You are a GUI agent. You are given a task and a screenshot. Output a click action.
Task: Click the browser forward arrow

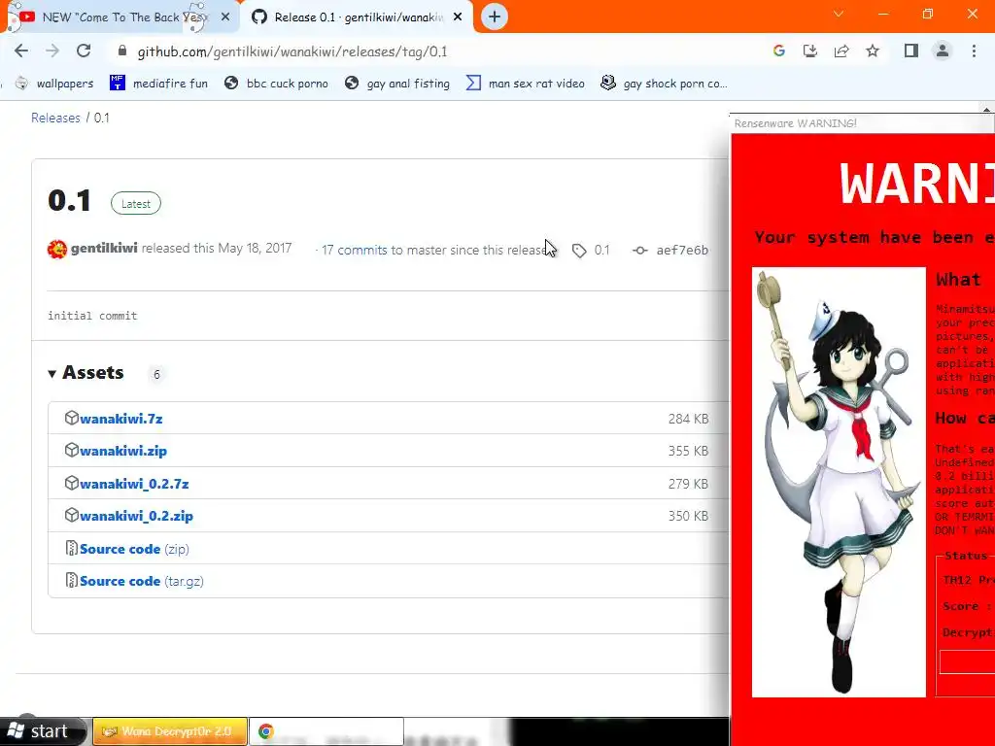pos(52,51)
